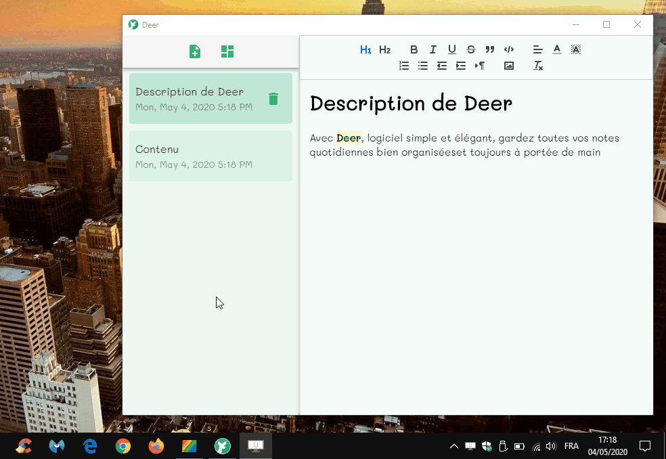Select the Description de Deer note

point(210,99)
